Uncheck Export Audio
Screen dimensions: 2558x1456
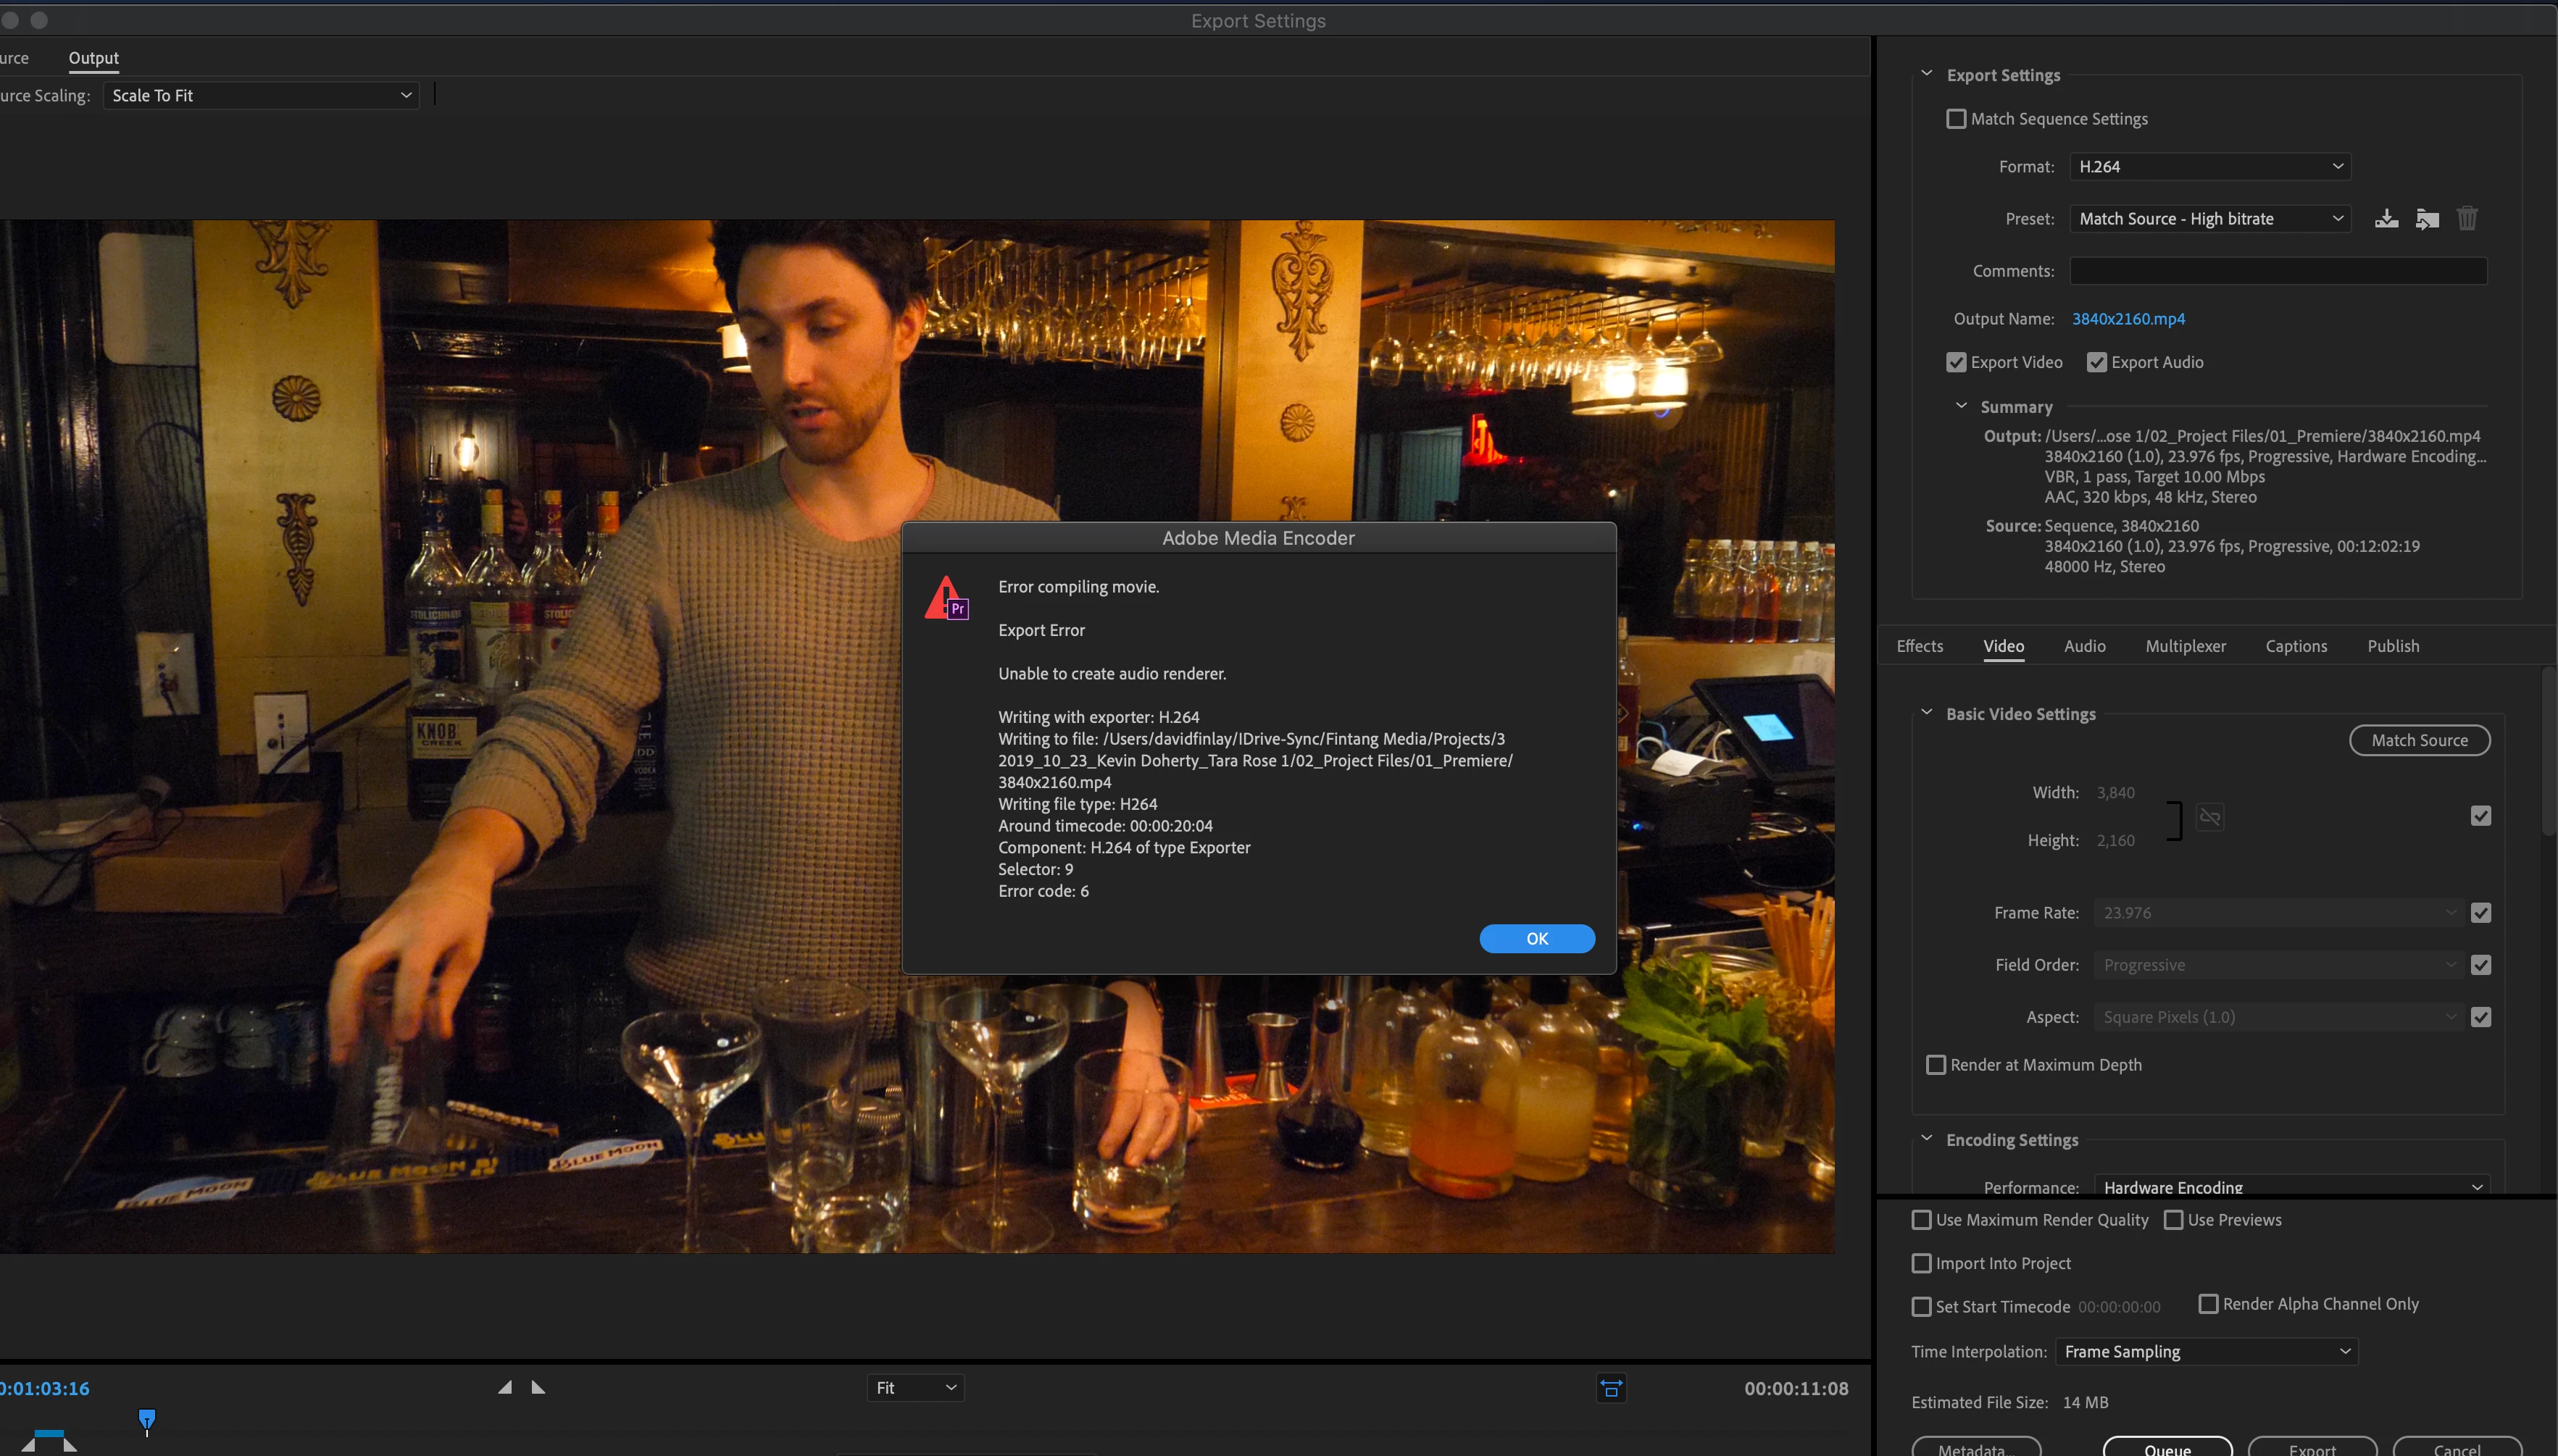pos(2097,362)
